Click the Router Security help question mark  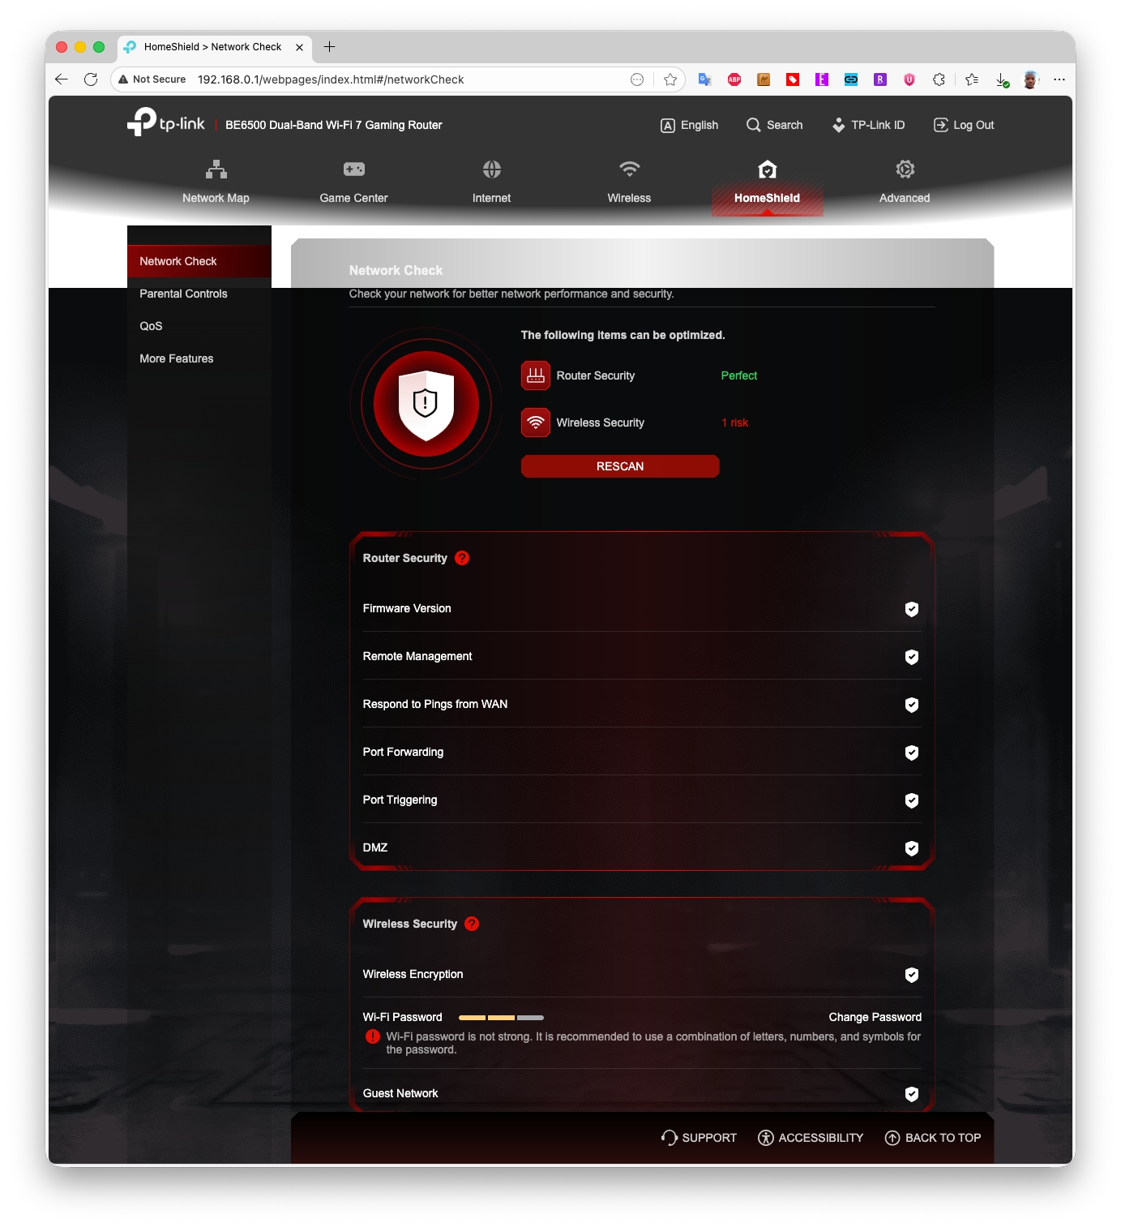pyautogui.click(x=462, y=558)
